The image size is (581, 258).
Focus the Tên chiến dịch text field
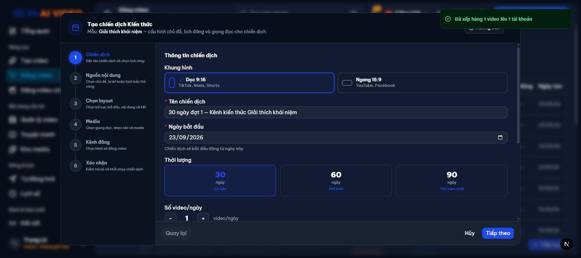(336, 112)
